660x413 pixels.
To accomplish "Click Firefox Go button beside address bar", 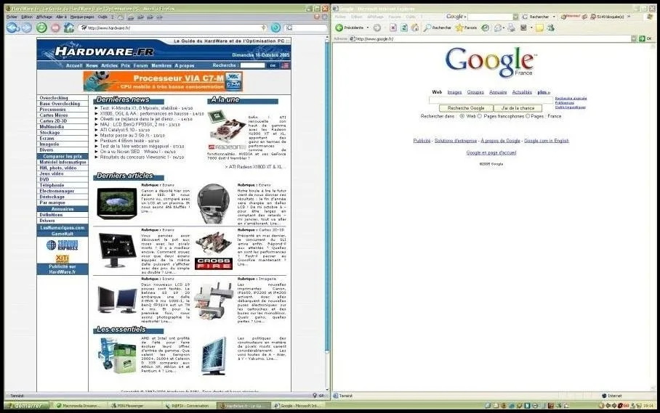I will [x=275, y=28].
